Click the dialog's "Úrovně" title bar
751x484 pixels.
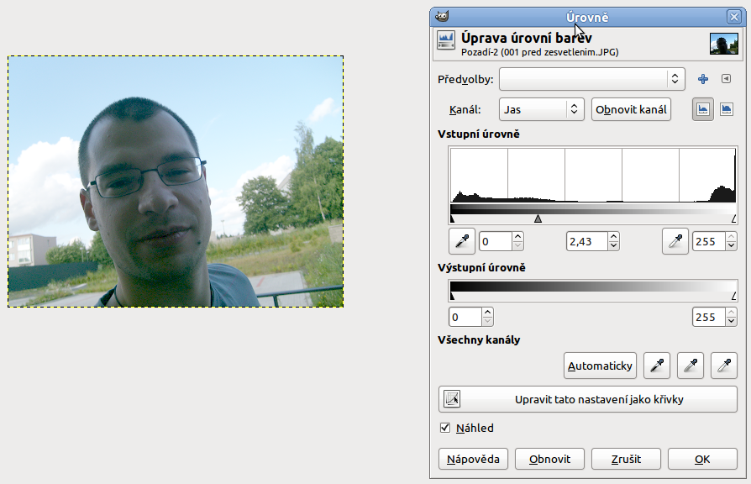[587, 18]
